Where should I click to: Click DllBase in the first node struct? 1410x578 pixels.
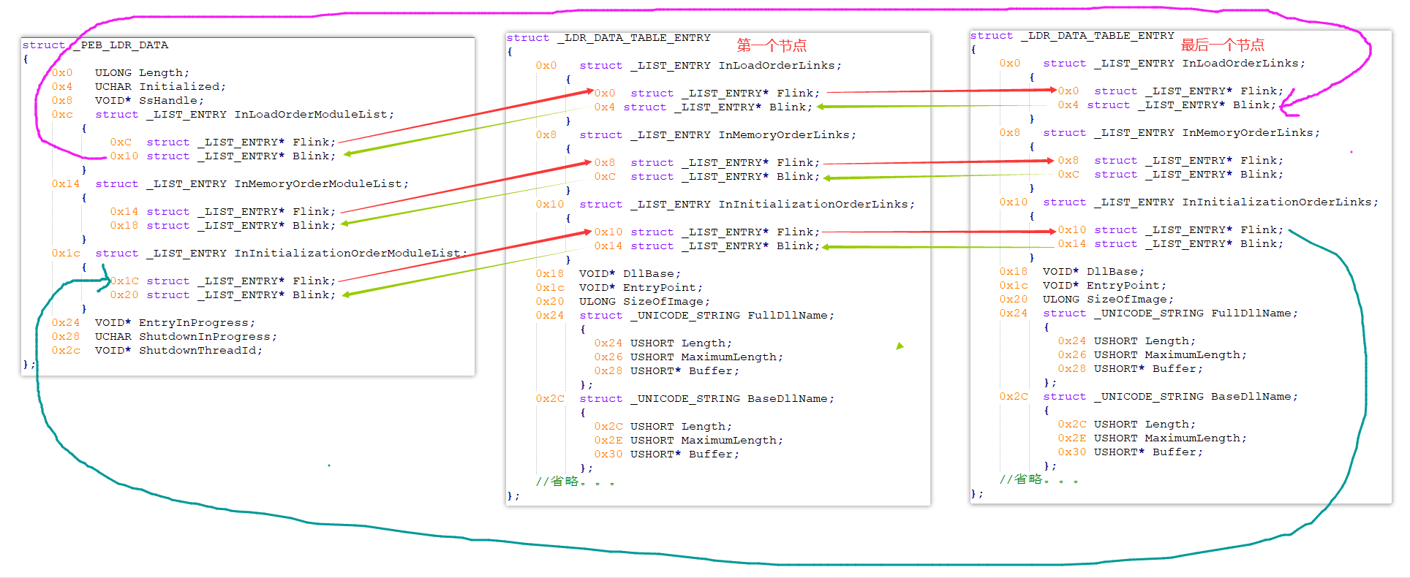[630, 274]
